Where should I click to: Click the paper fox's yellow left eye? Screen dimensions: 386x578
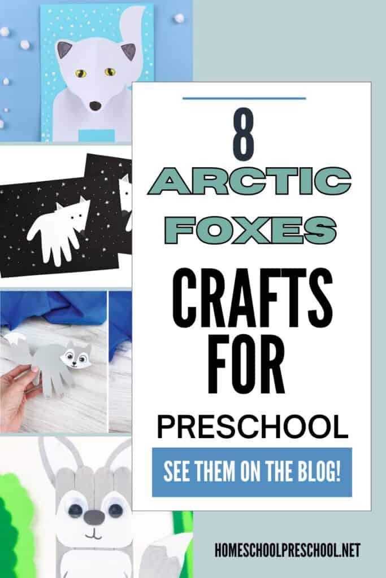[x=81, y=73]
